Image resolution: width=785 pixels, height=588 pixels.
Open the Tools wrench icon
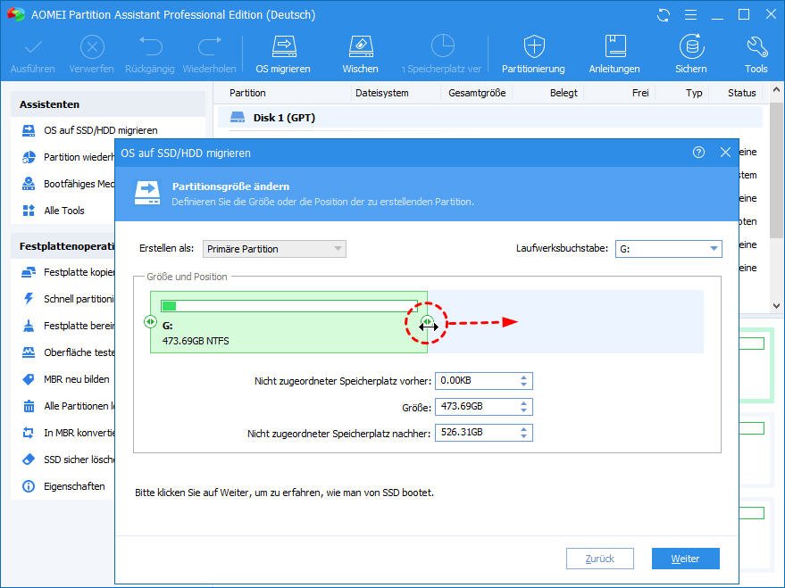(756, 54)
